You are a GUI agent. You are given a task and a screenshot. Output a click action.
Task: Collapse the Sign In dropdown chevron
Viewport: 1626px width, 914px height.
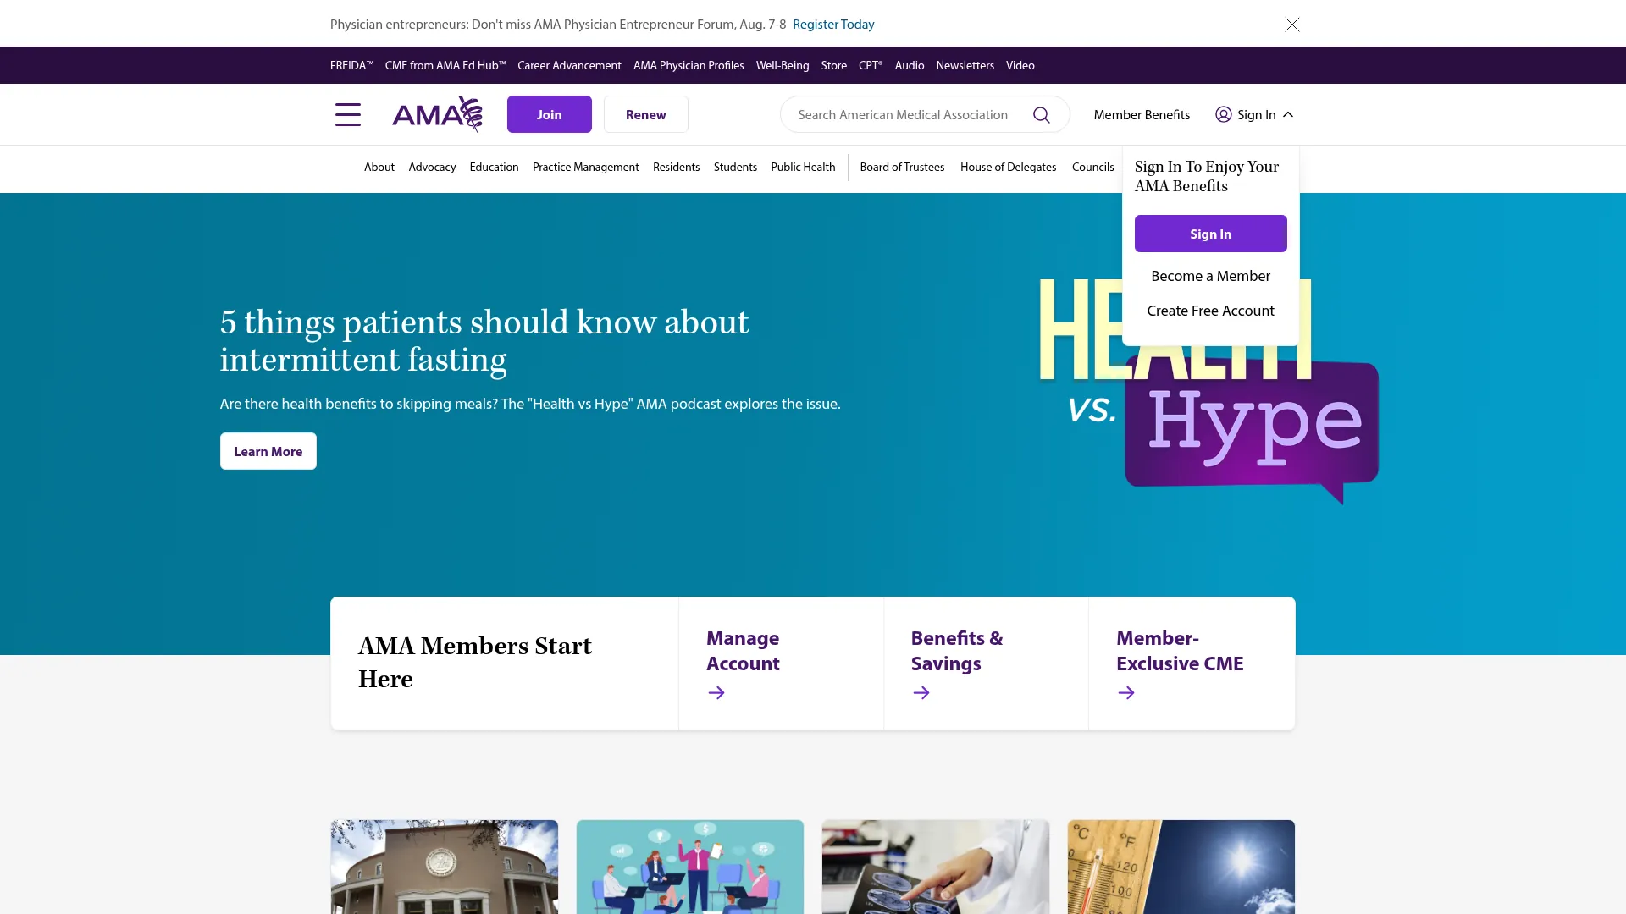(1288, 114)
